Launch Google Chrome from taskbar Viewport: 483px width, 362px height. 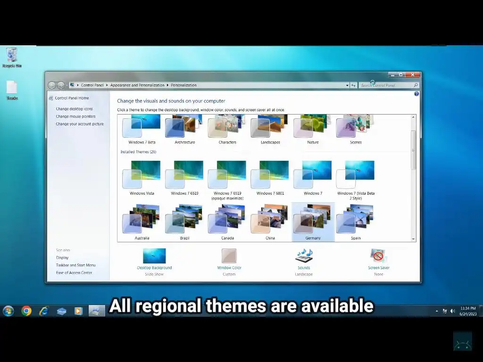click(x=26, y=311)
